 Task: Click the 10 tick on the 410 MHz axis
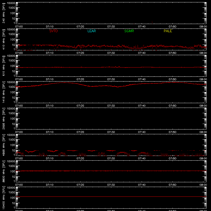point(13,45)
